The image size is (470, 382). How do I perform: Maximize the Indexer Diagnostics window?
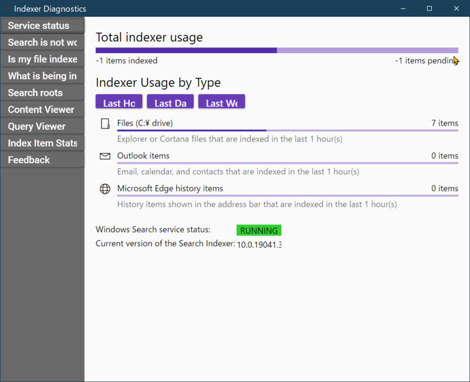click(429, 8)
